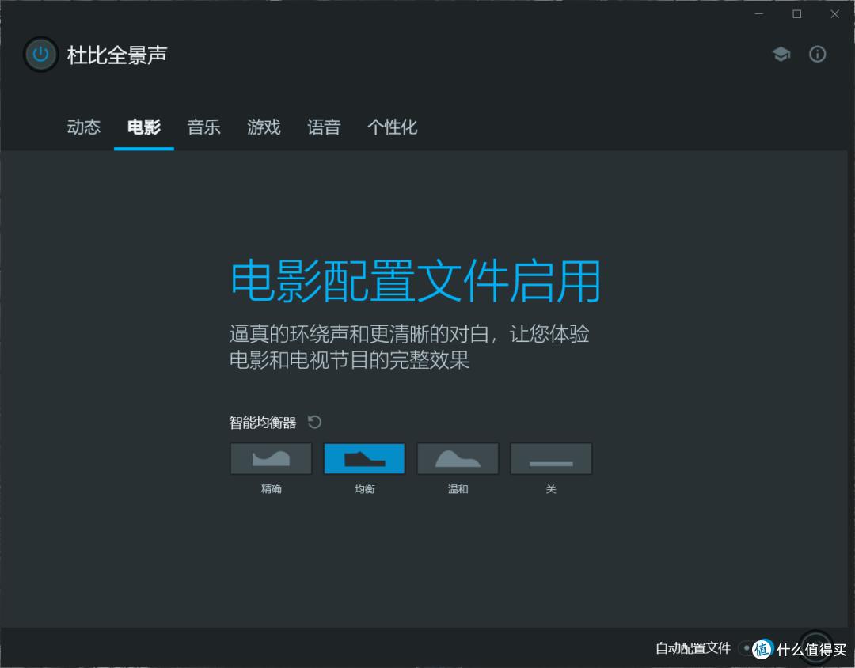Select the 电影 tab

144,127
